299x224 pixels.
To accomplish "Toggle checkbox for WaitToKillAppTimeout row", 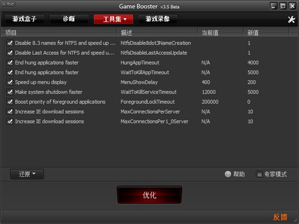I will 10,72.
